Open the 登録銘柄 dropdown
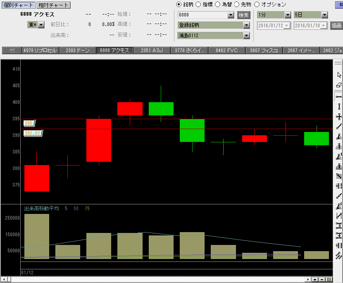343x283 pixels. pyautogui.click(x=247, y=25)
